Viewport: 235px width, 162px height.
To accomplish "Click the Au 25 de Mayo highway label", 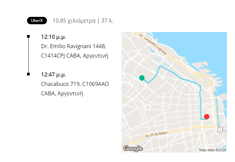I will [156, 134].
